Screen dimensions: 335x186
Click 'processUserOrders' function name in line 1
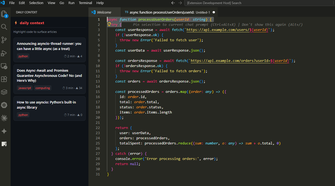pyautogui.click(x=156, y=20)
